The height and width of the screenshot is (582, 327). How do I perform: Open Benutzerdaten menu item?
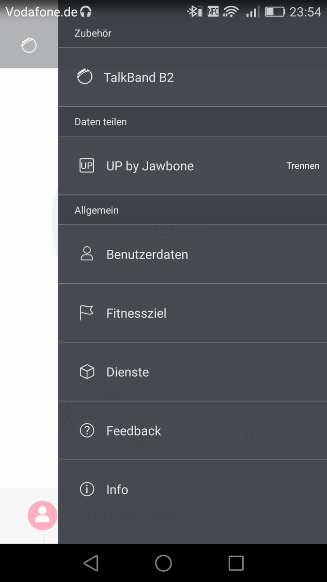[x=147, y=255]
